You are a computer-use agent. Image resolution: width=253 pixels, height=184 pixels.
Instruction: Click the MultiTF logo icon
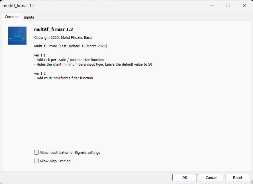tap(17, 36)
